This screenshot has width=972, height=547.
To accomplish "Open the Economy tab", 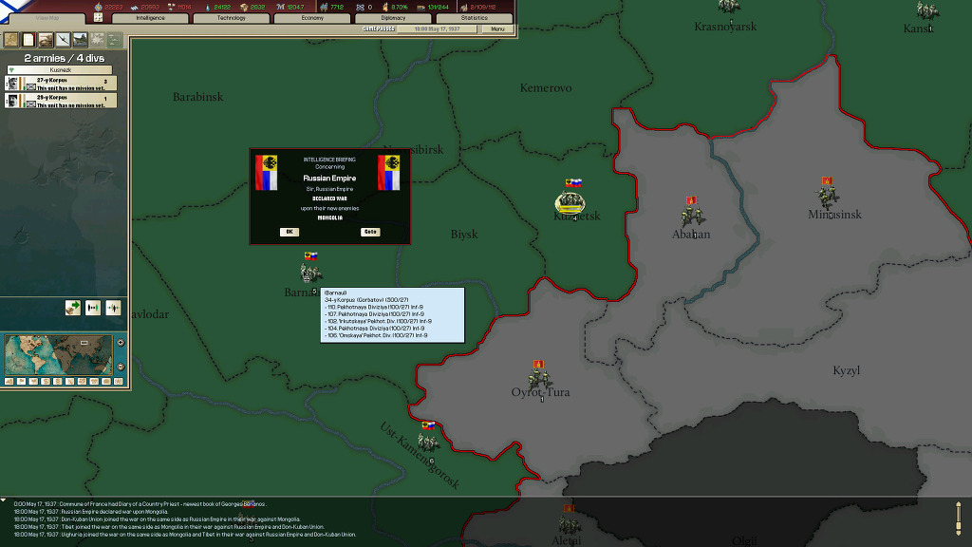I will click(312, 18).
